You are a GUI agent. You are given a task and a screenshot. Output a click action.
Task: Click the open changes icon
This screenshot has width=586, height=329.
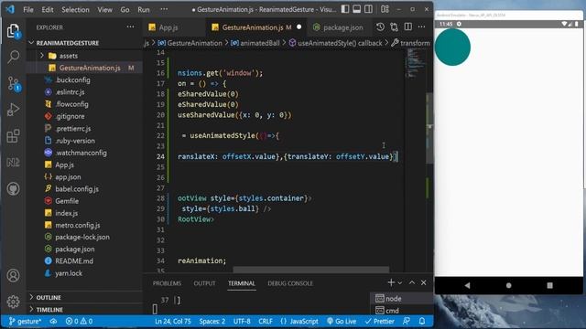coord(395,27)
